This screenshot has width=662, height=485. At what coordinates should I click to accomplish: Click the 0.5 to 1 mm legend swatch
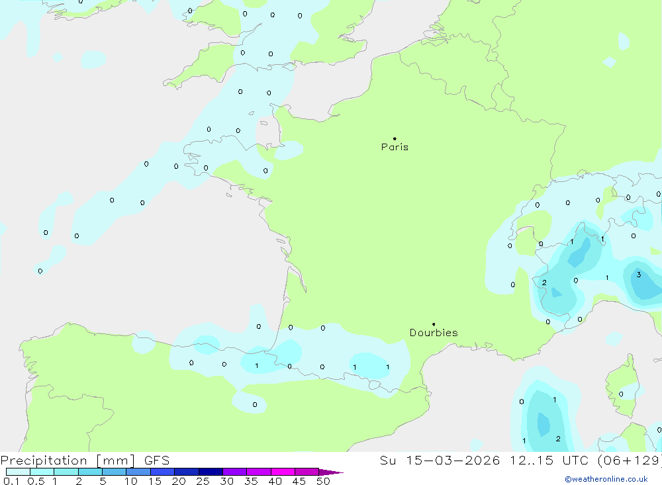click(42, 472)
